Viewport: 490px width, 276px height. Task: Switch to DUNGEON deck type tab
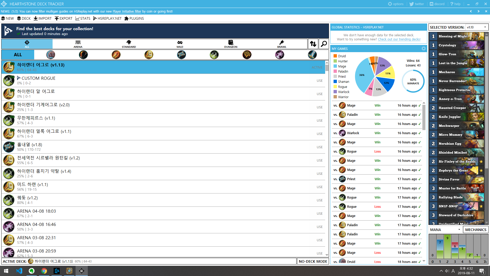pyautogui.click(x=231, y=44)
